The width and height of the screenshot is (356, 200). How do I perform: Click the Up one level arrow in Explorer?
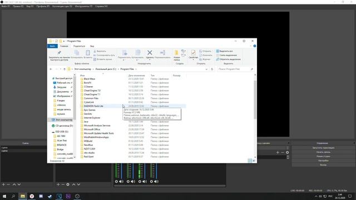pos(65,69)
